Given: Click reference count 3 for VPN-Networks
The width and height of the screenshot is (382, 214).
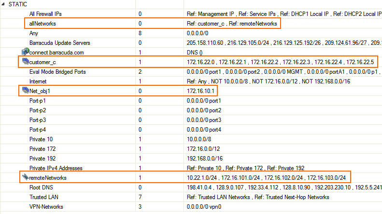Looking at the screenshot, I should point(140,207).
